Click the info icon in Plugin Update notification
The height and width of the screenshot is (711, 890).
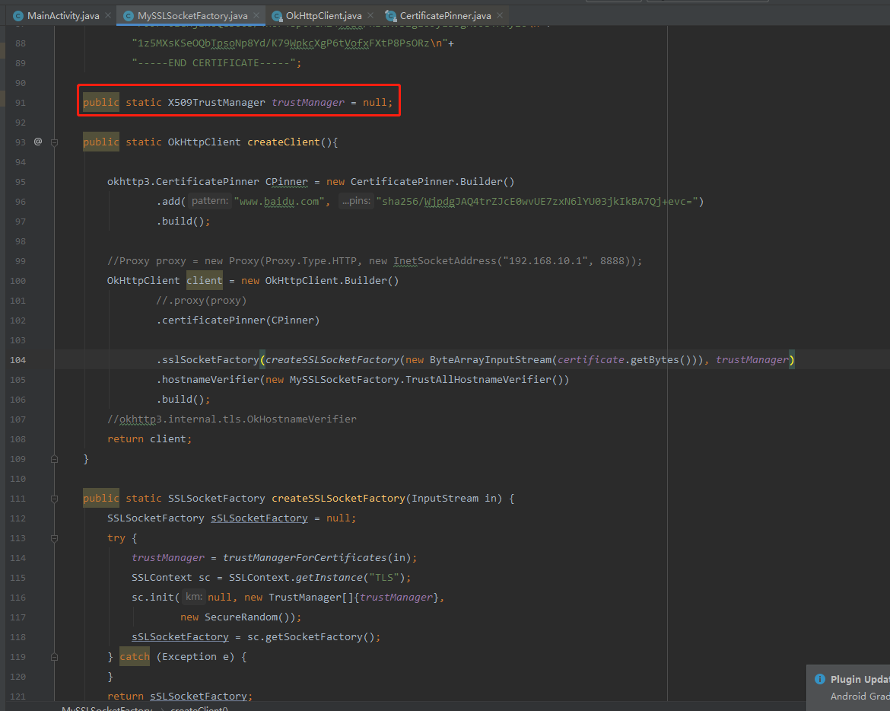[x=820, y=679]
